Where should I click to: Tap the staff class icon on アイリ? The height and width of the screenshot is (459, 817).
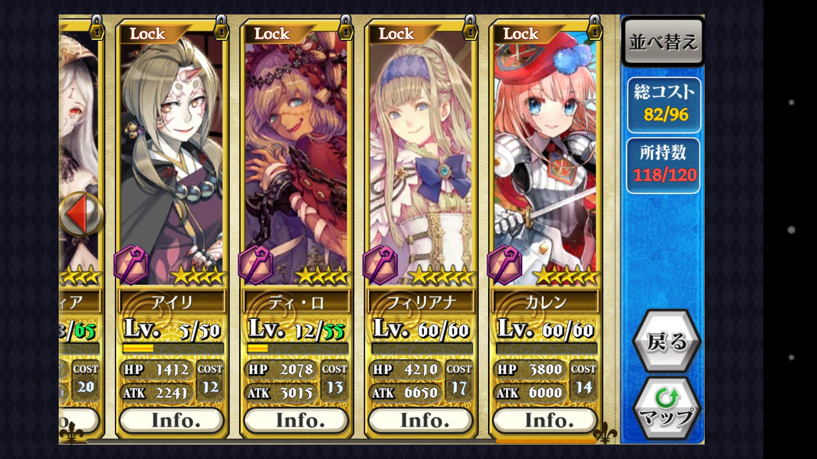(131, 265)
